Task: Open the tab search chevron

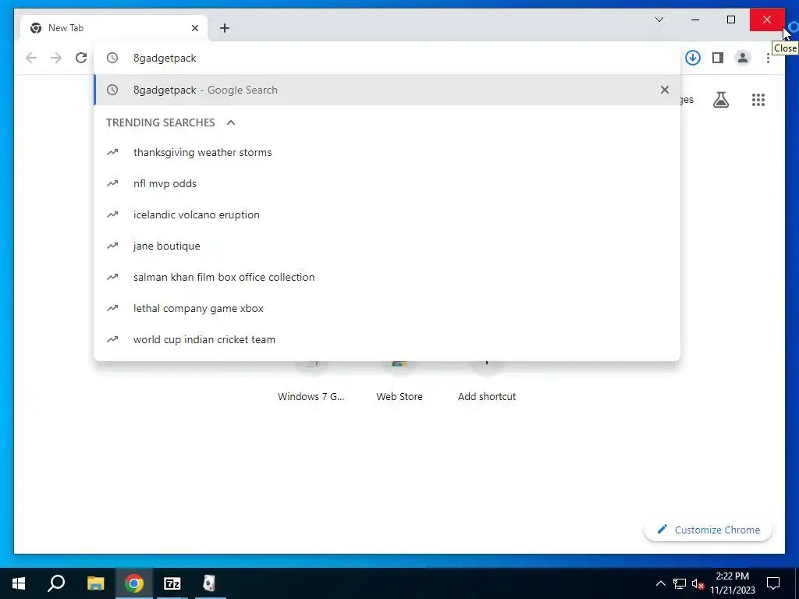Action: point(659,19)
